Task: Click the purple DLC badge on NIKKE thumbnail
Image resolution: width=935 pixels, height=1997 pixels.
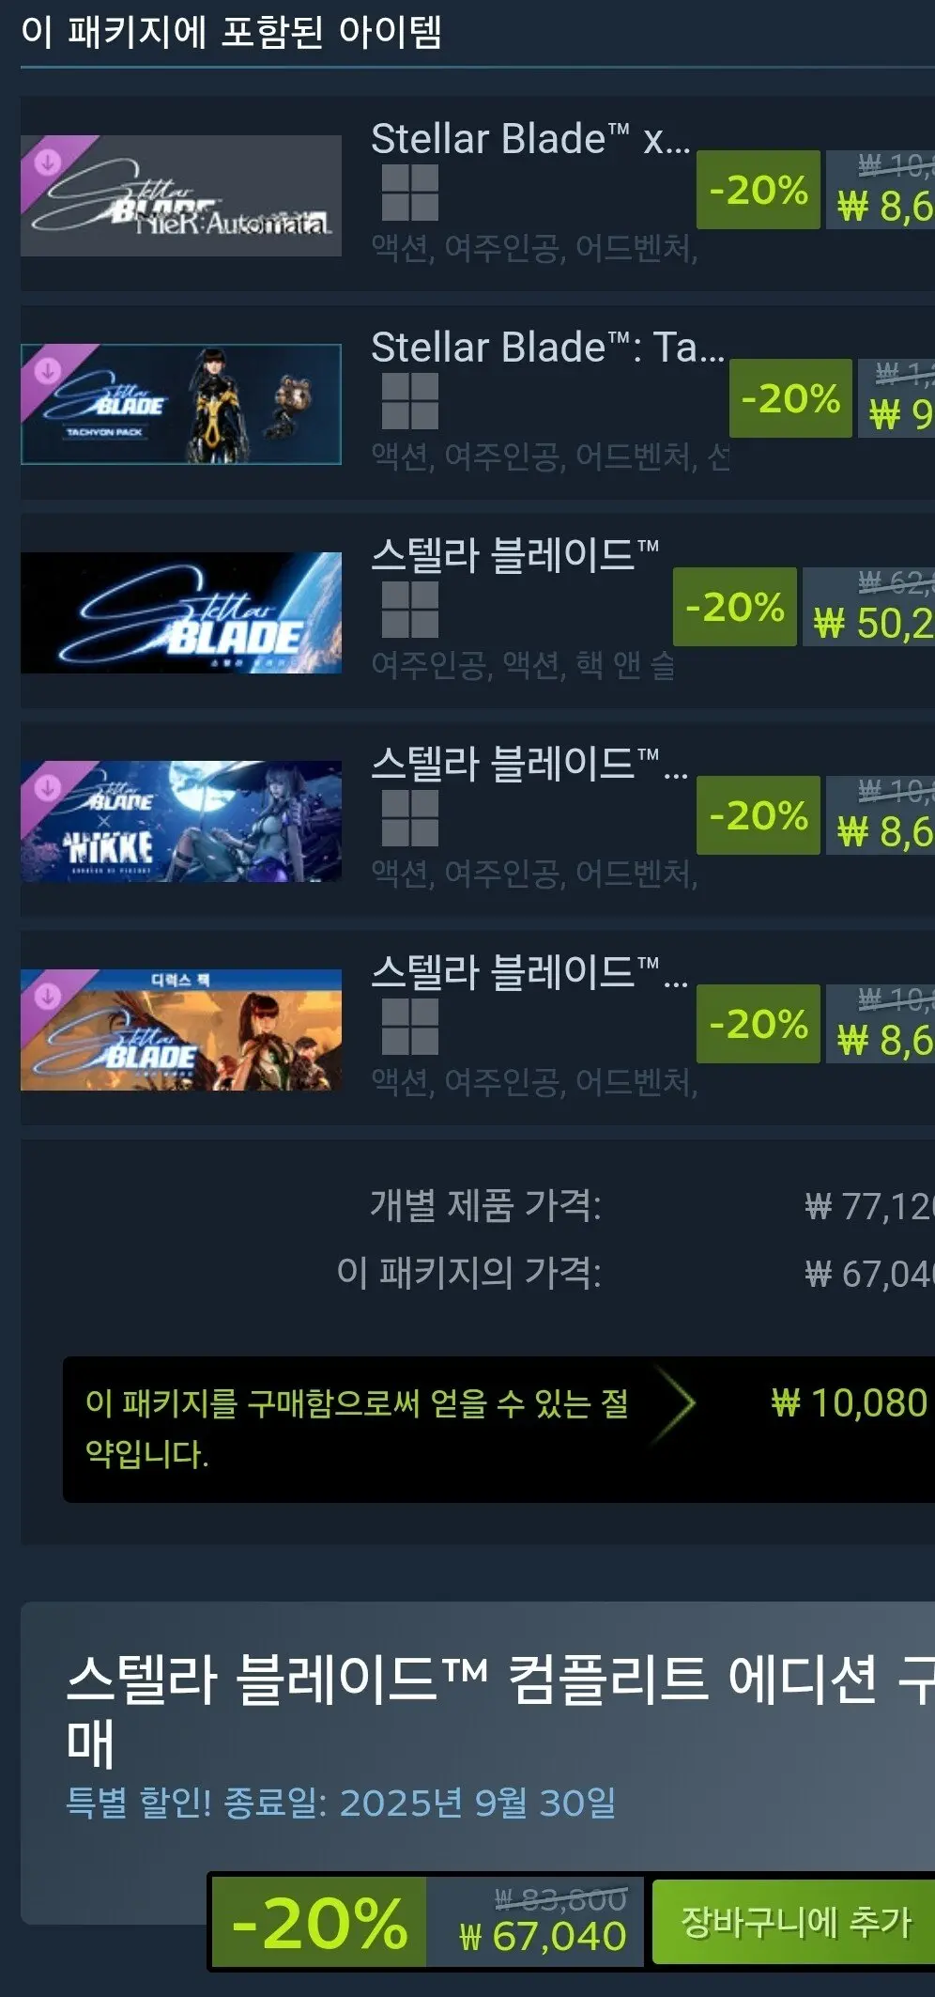Action: [x=49, y=788]
